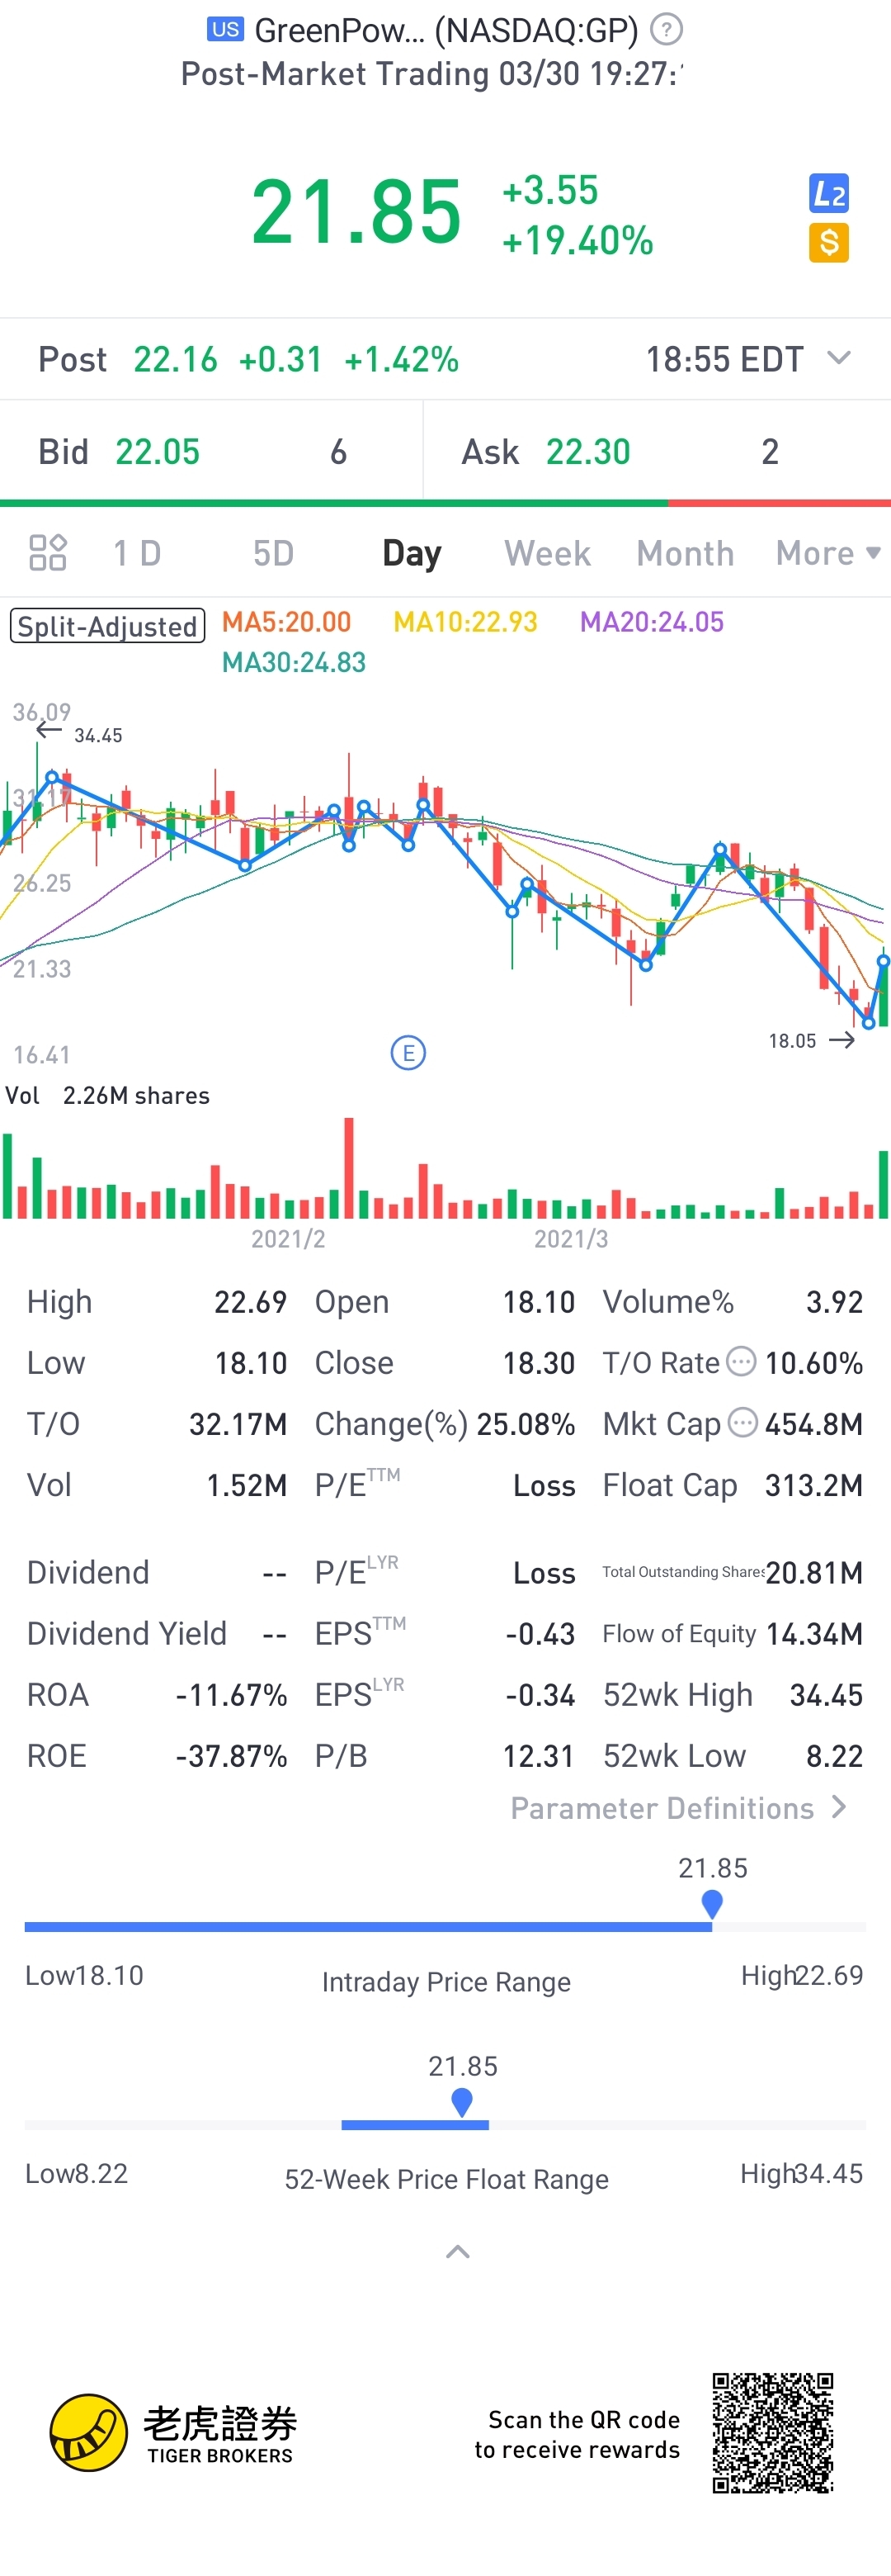Collapse the details with up chevron

[x=458, y=2252]
